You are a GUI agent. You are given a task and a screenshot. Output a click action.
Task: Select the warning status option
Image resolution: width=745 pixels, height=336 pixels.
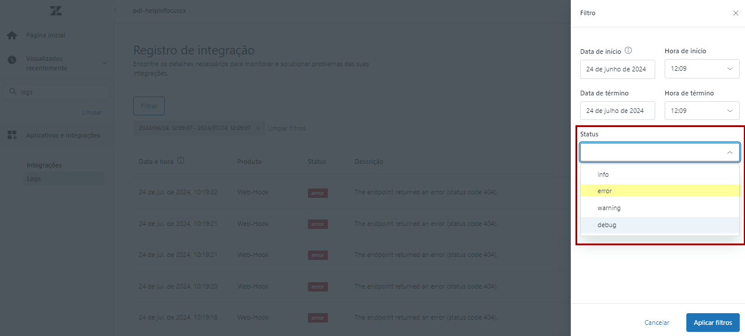(x=609, y=208)
